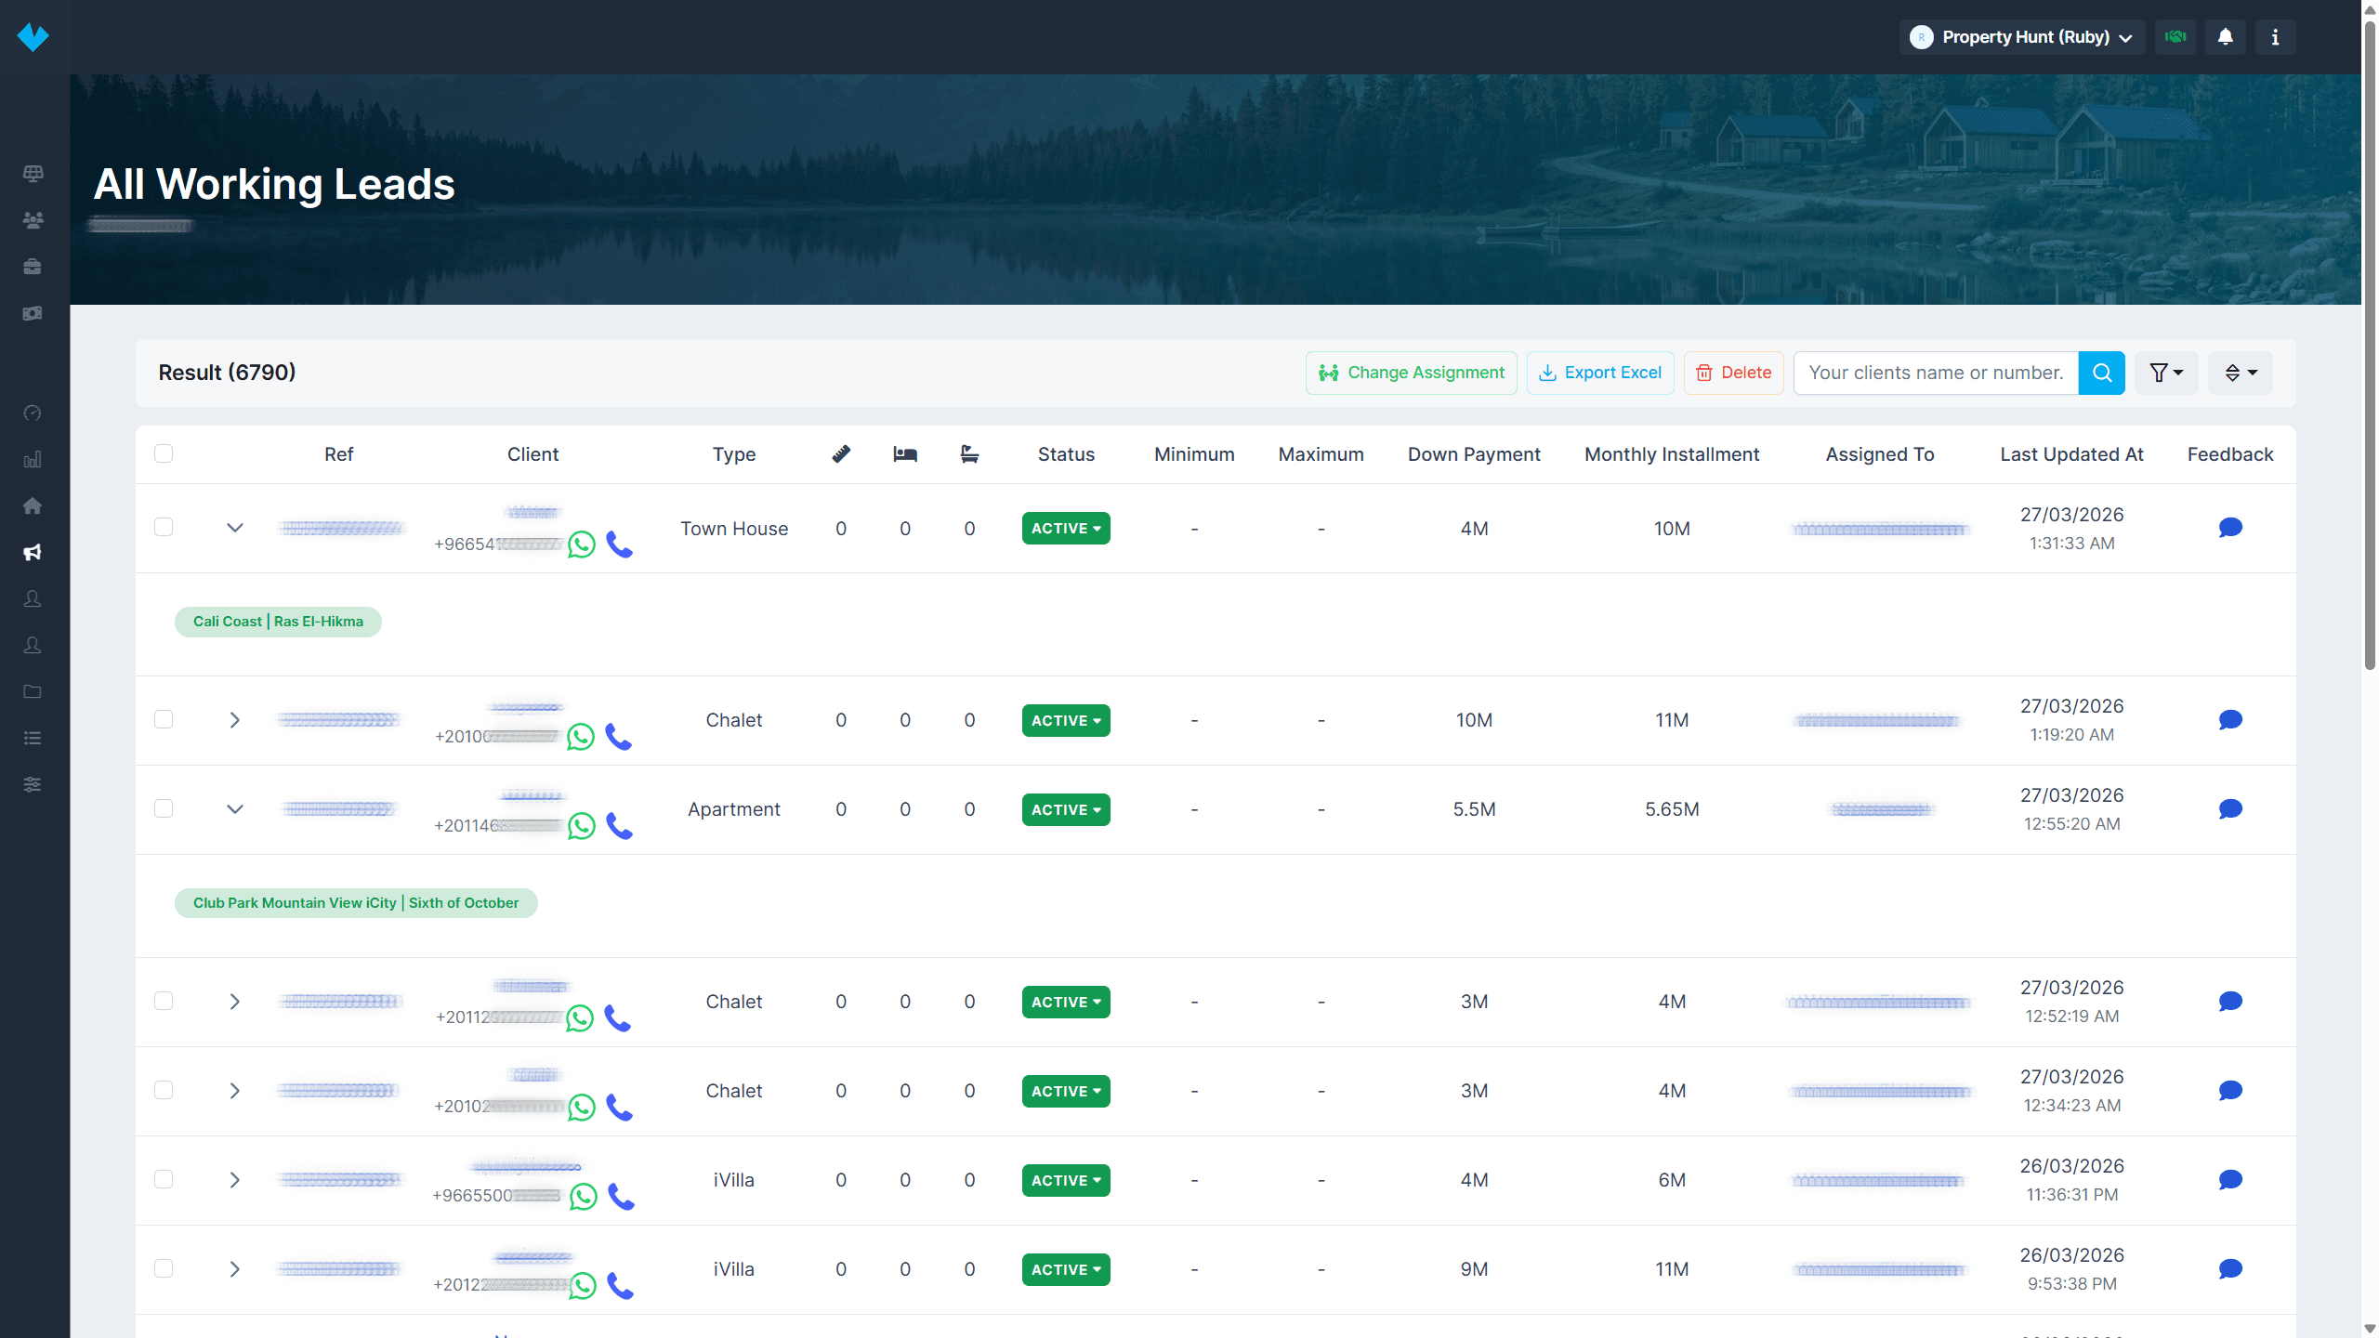2379x1338 pixels.
Task: Click the Delete button
Action: coord(1734,373)
